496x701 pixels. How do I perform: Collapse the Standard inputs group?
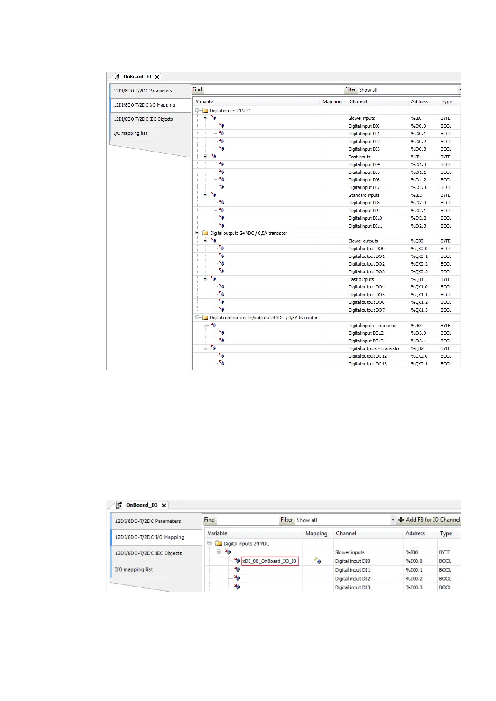point(205,195)
